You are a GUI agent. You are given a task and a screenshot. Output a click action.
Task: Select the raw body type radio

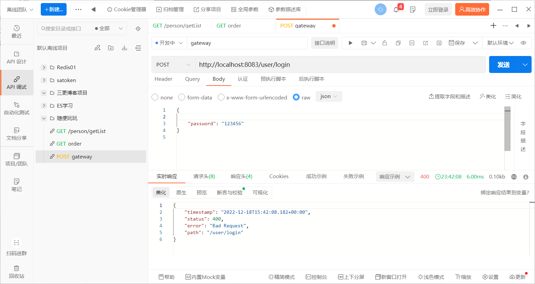(x=296, y=97)
